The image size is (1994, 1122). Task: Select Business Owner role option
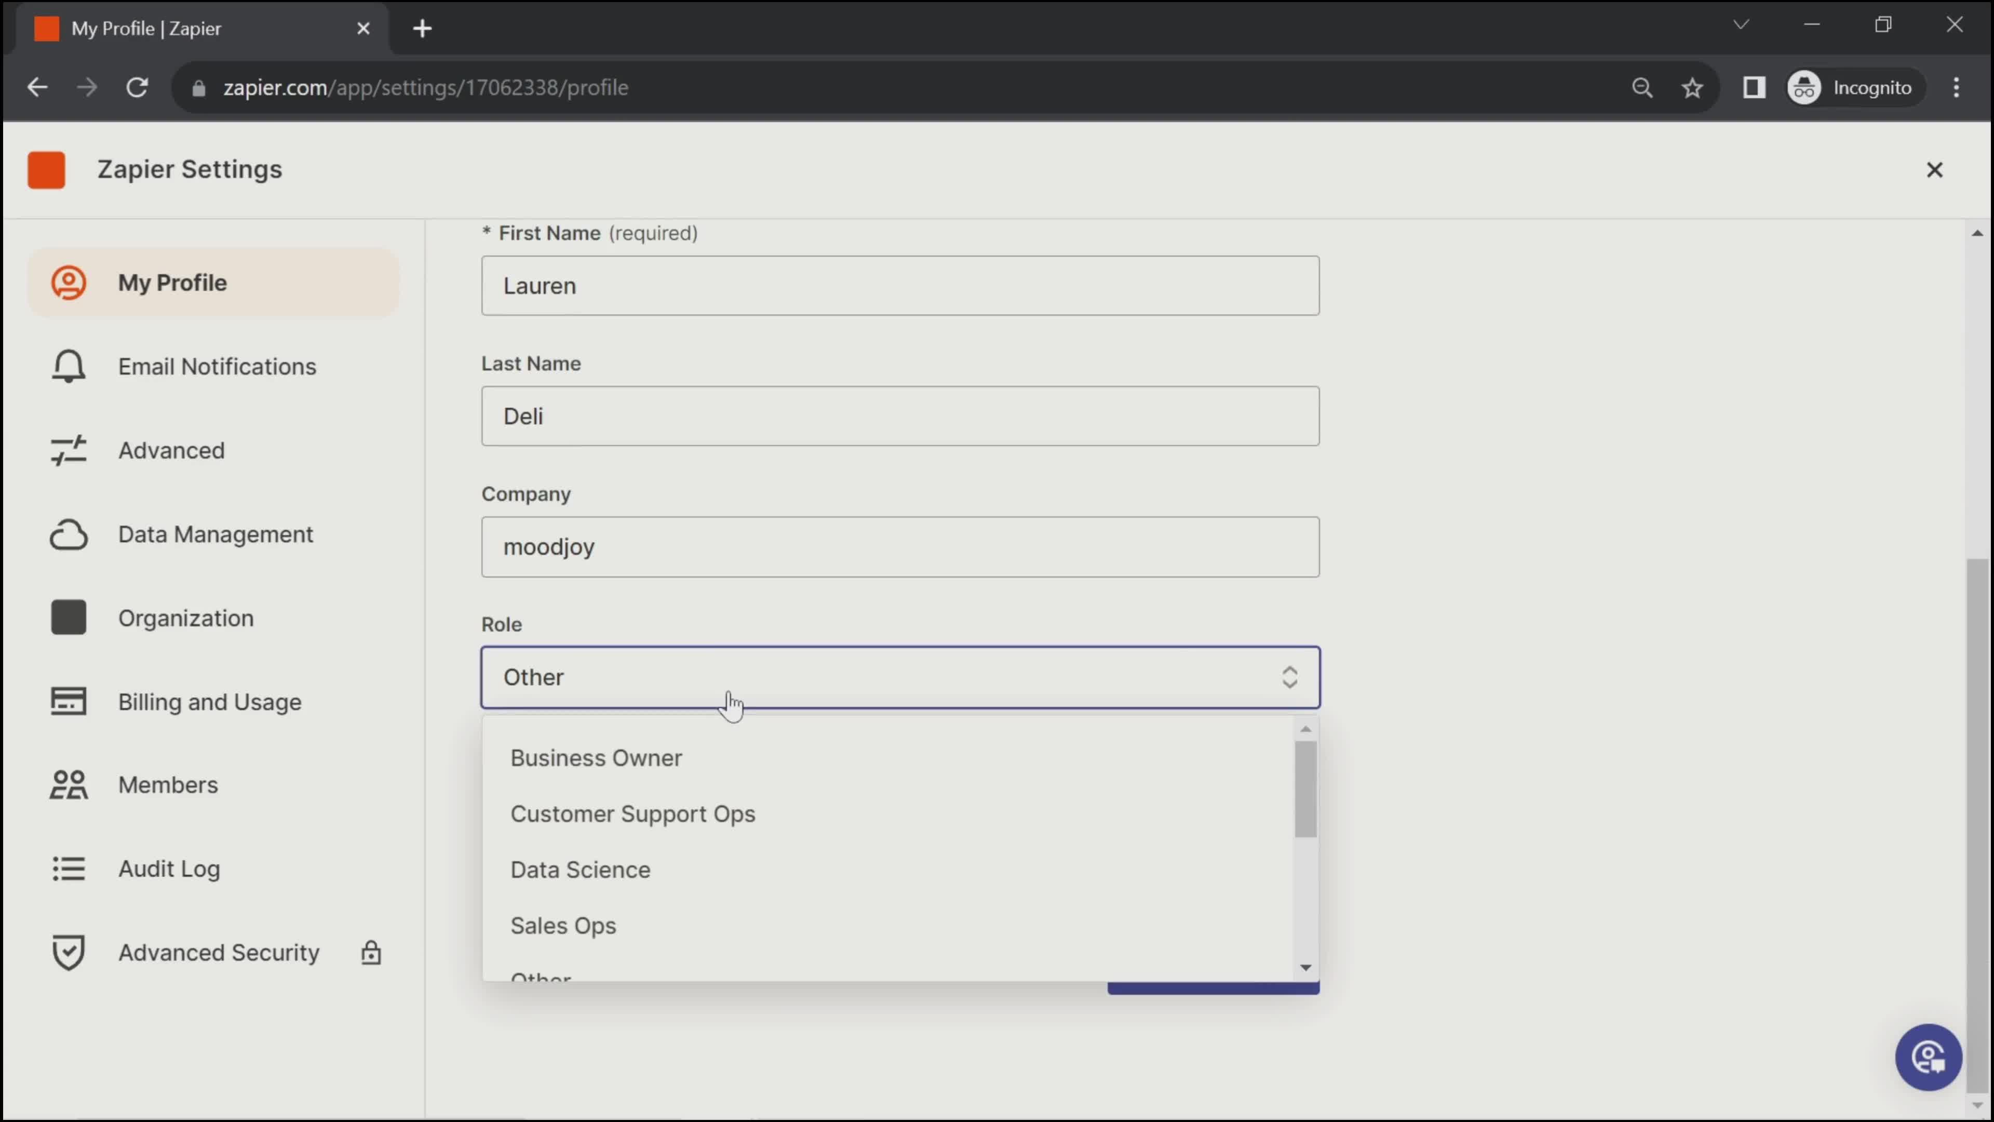click(x=887, y=758)
